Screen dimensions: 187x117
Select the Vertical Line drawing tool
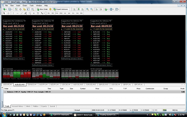coord(13,13)
